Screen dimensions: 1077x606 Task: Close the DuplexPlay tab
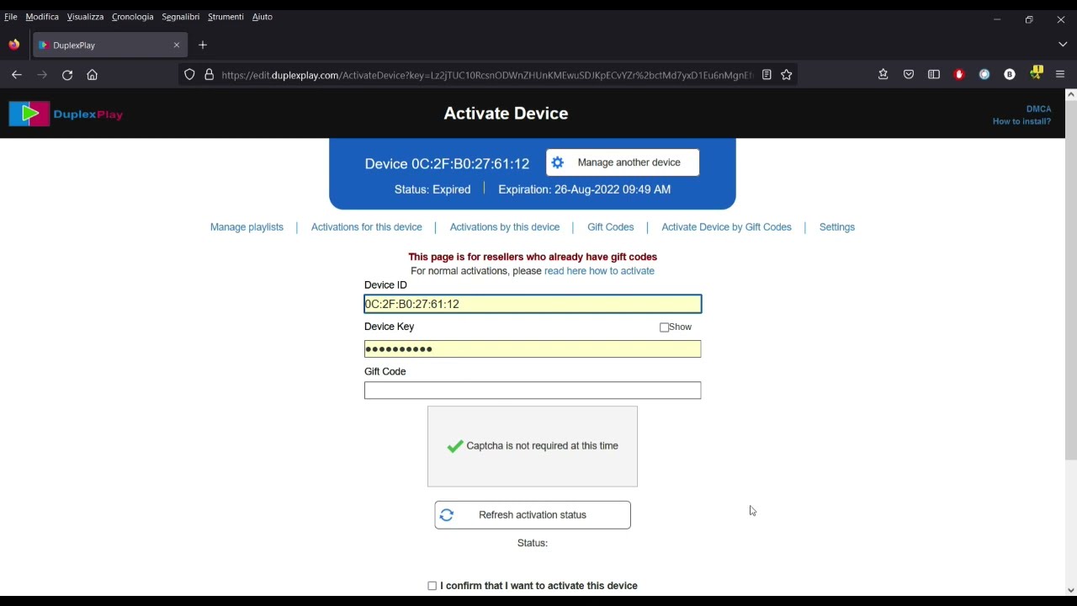point(177,45)
